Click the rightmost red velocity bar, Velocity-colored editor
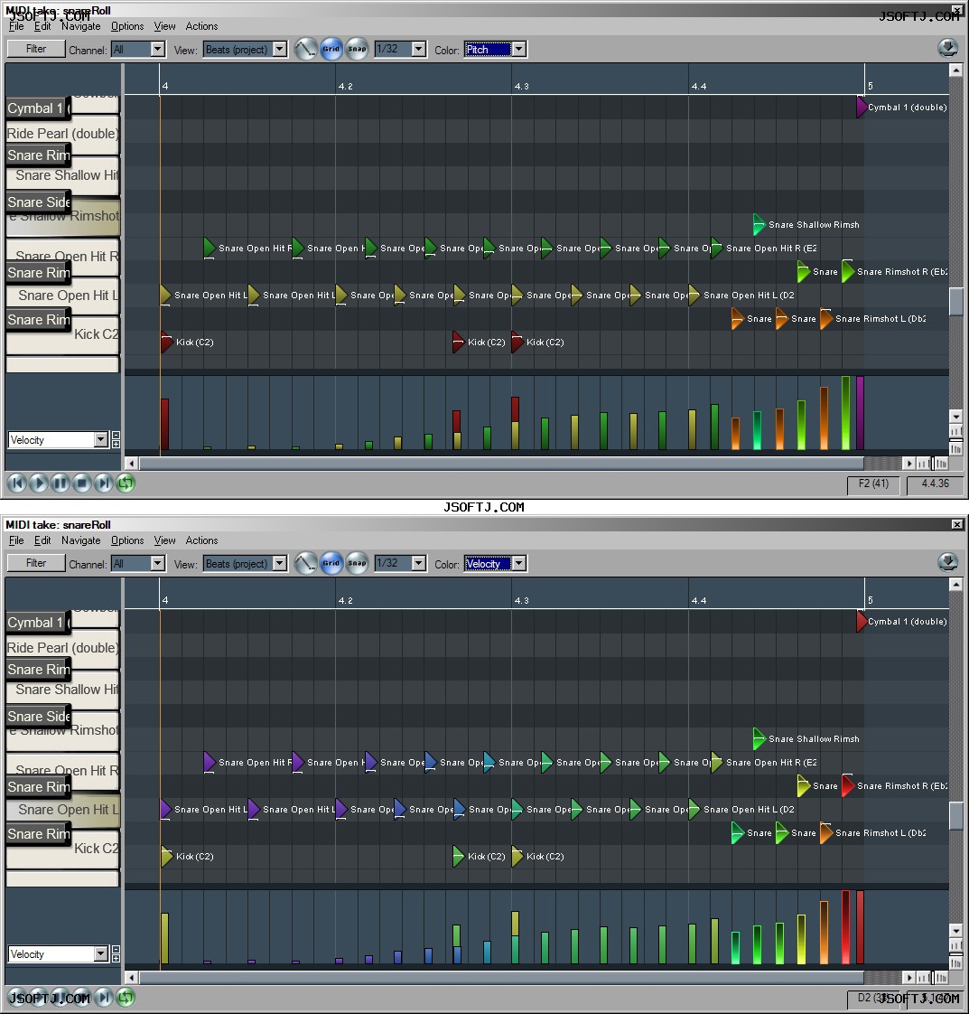The width and height of the screenshot is (969, 1014). (x=860, y=926)
